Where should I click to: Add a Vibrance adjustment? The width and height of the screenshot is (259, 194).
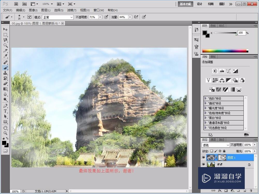(x=208, y=80)
